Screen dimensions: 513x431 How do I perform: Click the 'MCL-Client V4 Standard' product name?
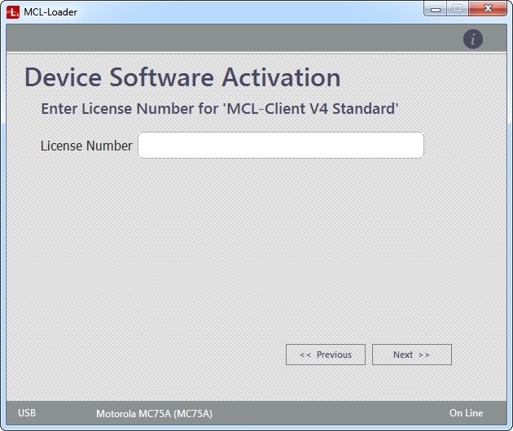309,108
